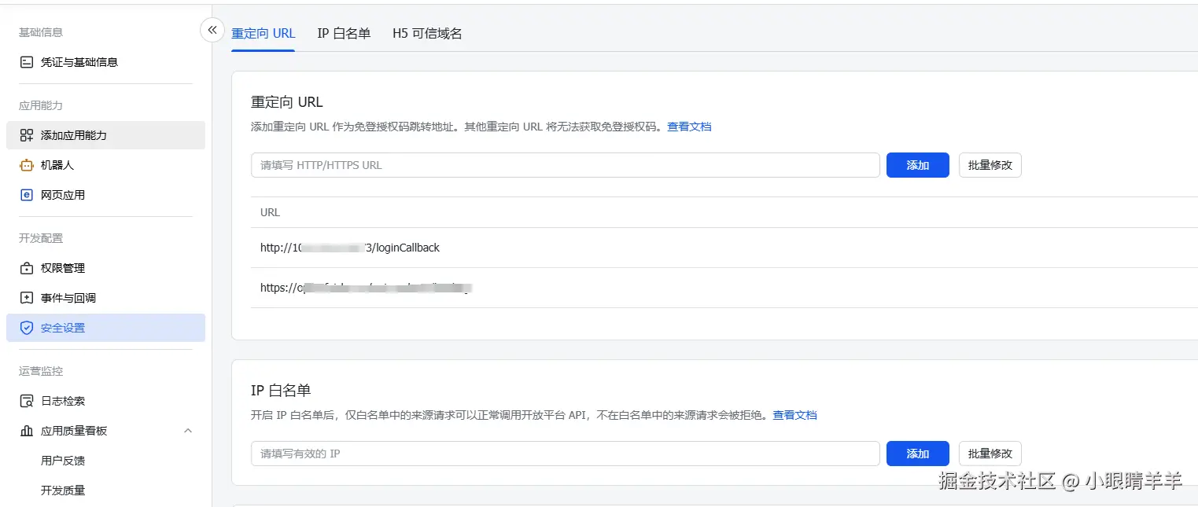Click the 安全设置 shield icon
The height and width of the screenshot is (507, 1198).
tap(27, 328)
